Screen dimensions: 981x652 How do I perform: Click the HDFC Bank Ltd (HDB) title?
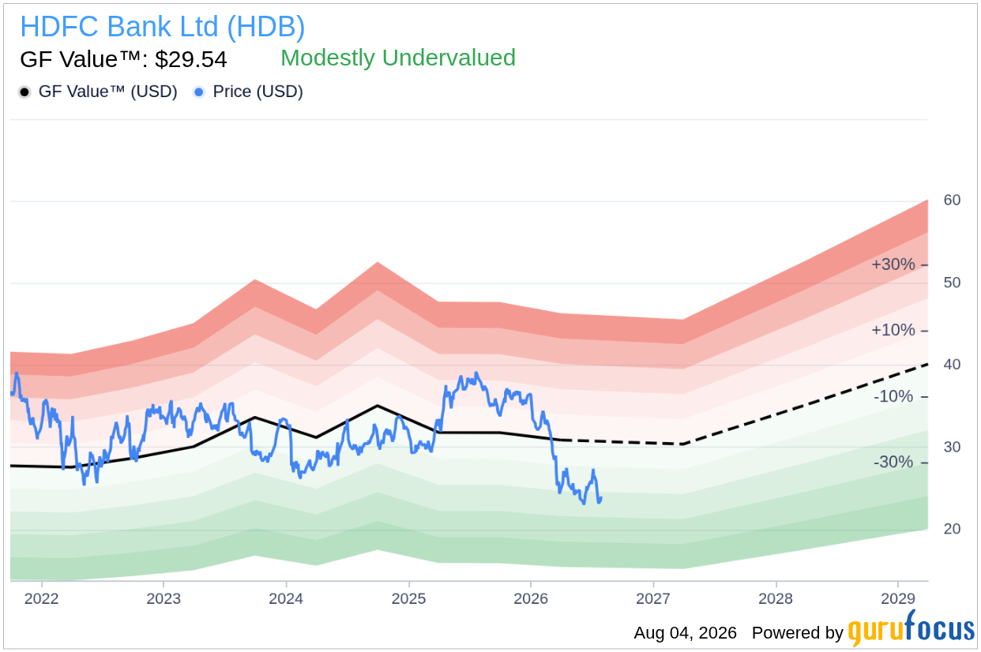tap(162, 27)
